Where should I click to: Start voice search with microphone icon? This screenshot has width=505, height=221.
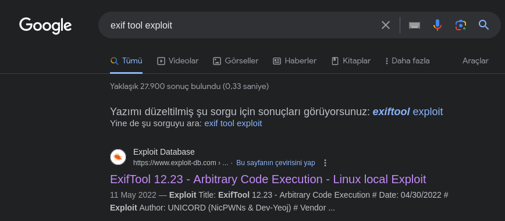437,25
